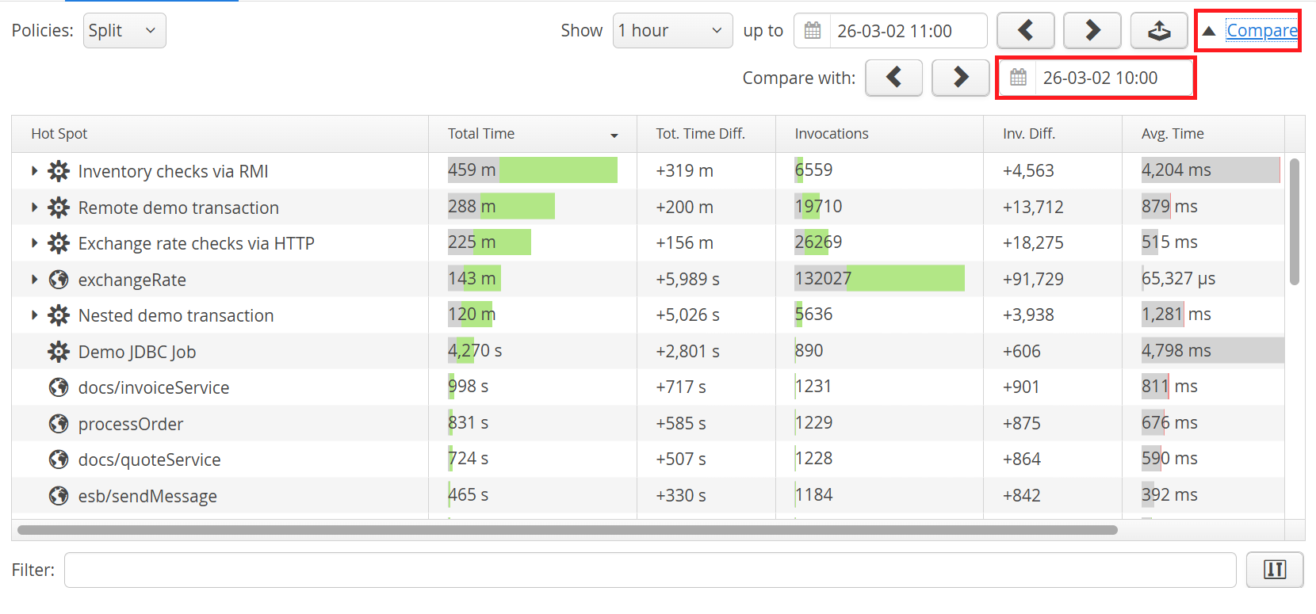The image size is (1316, 614).
Task: Open calendar picker for the up-to date
Action: click(813, 31)
